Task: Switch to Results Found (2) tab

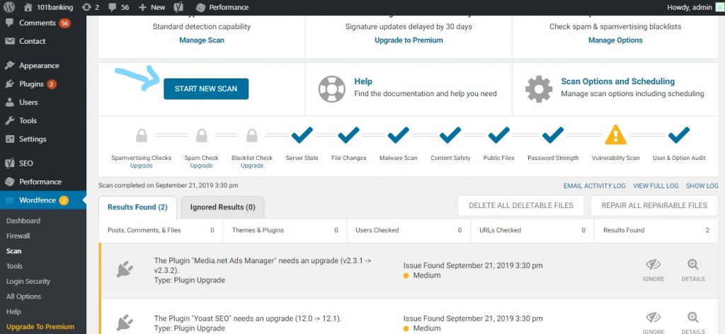Action: [137, 207]
